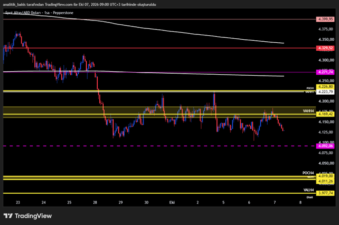This screenshot has width=339, height=225.
Task: Click date 25 on the time axis
Action: point(69,202)
